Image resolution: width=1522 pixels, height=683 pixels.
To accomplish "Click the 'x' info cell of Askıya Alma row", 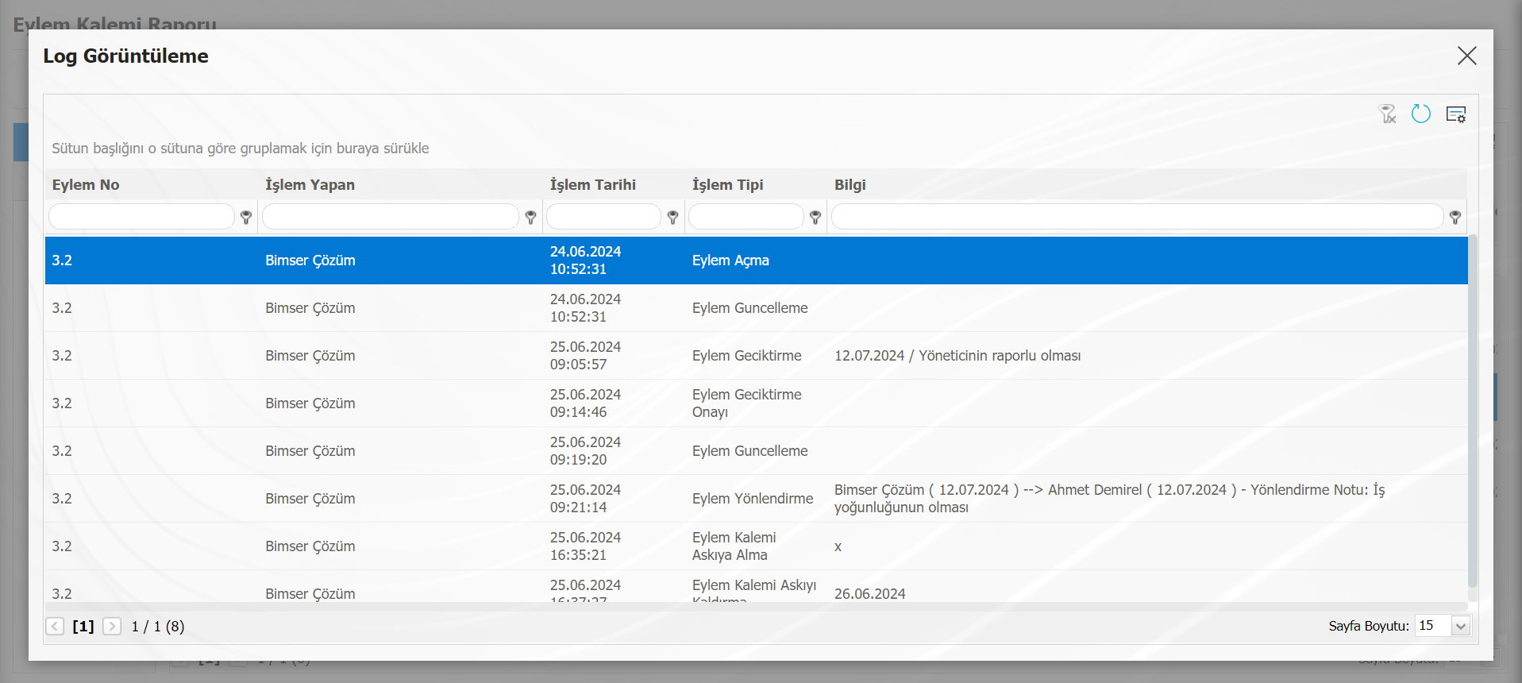I will pyautogui.click(x=838, y=546).
